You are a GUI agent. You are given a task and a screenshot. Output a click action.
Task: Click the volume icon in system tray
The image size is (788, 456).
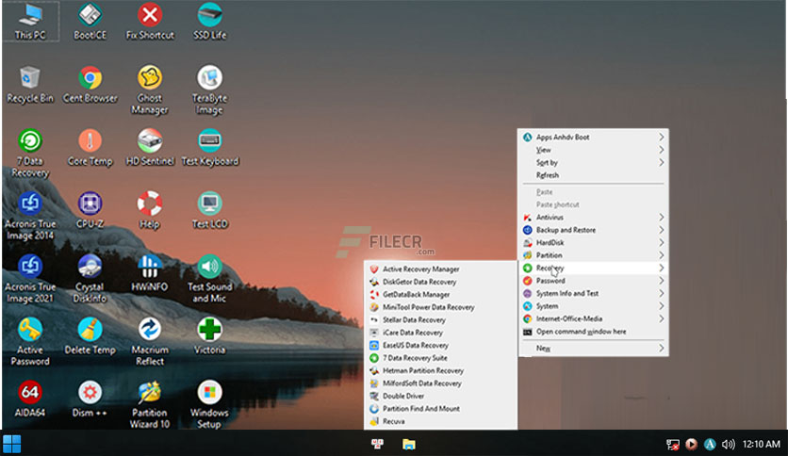tap(727, 444)
